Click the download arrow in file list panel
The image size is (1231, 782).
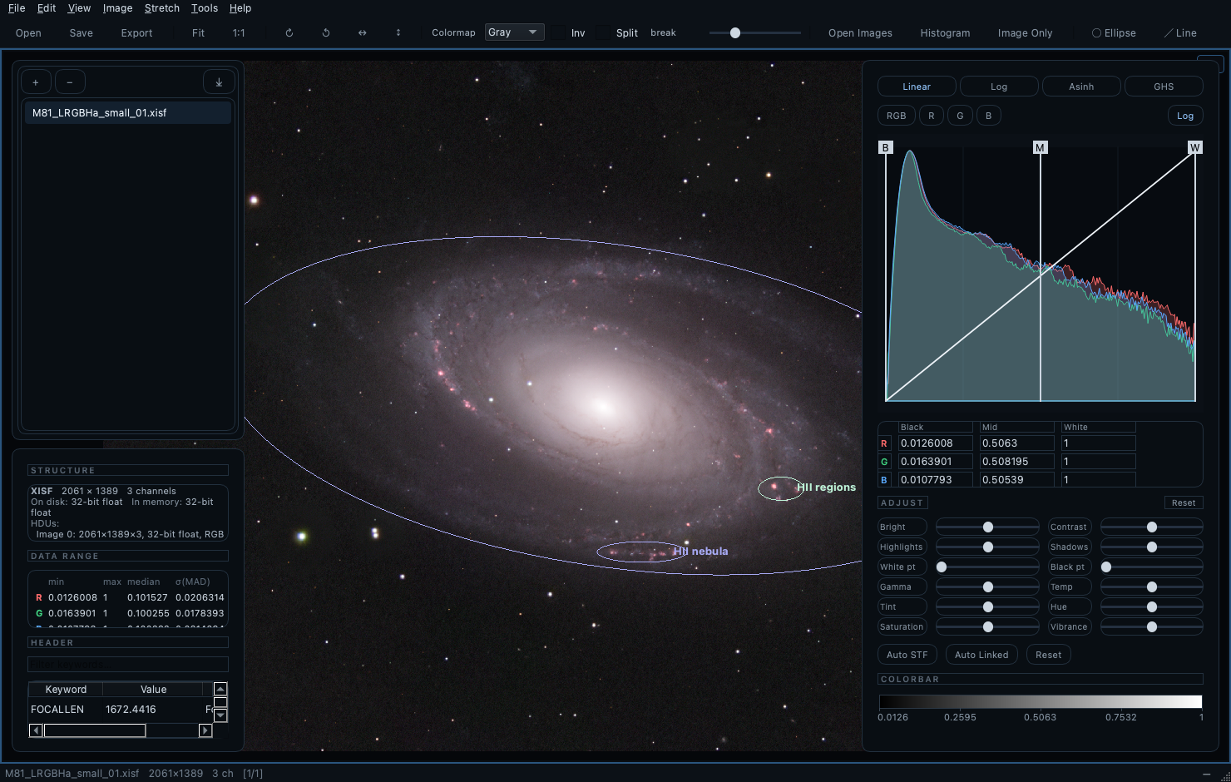(x=219, y=82)
